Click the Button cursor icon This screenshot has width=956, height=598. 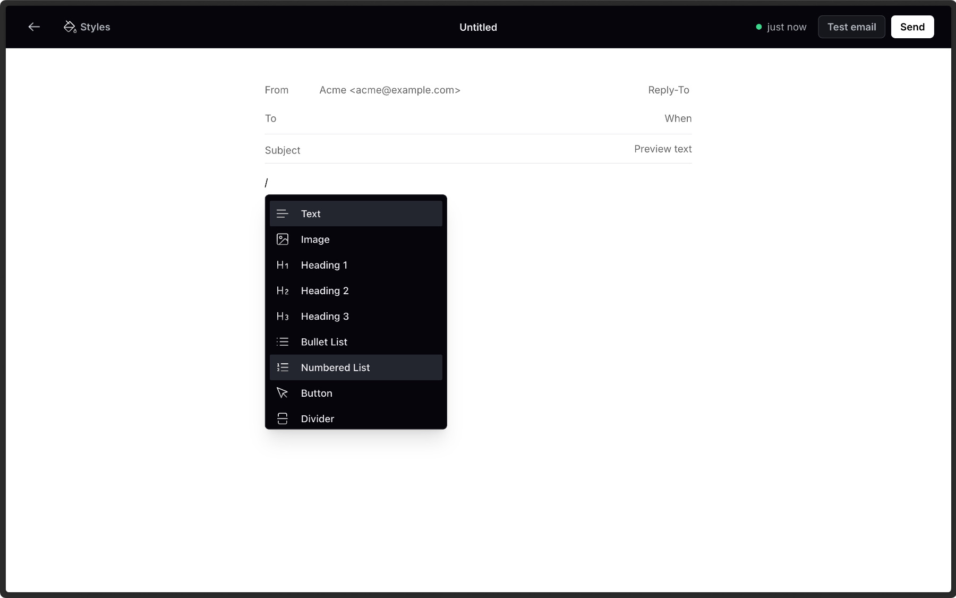click(x=283, y=393)
